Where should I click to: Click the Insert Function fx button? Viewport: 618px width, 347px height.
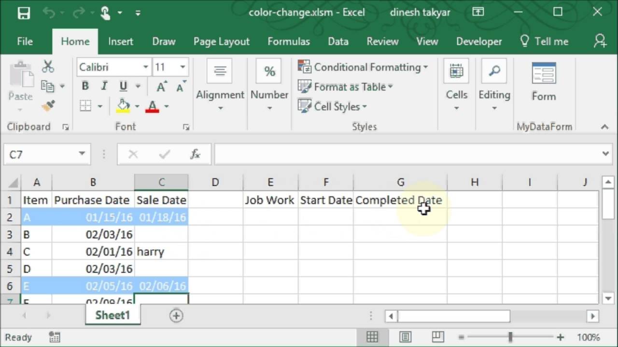(x=195, y=154)
